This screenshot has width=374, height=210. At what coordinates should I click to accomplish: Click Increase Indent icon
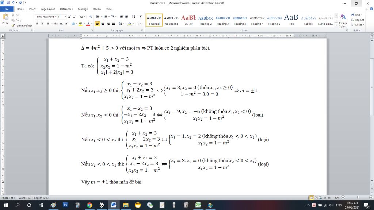tap(127, 17)
